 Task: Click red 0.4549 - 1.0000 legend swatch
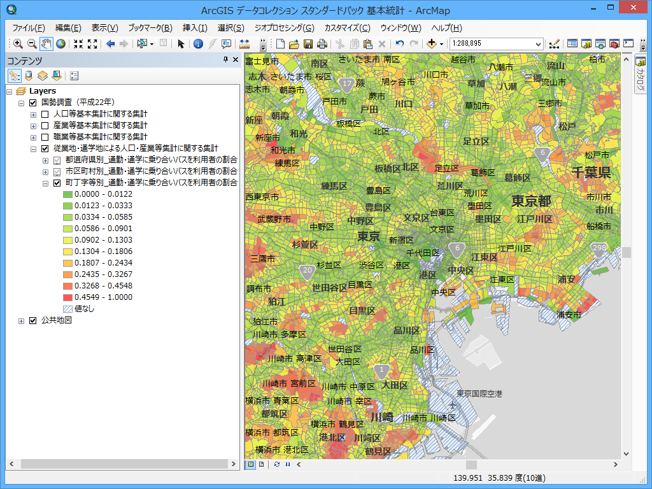pos(67,297)
